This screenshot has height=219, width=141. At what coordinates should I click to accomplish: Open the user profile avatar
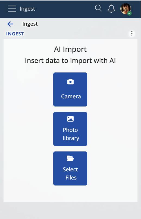[x=126, y=9]
